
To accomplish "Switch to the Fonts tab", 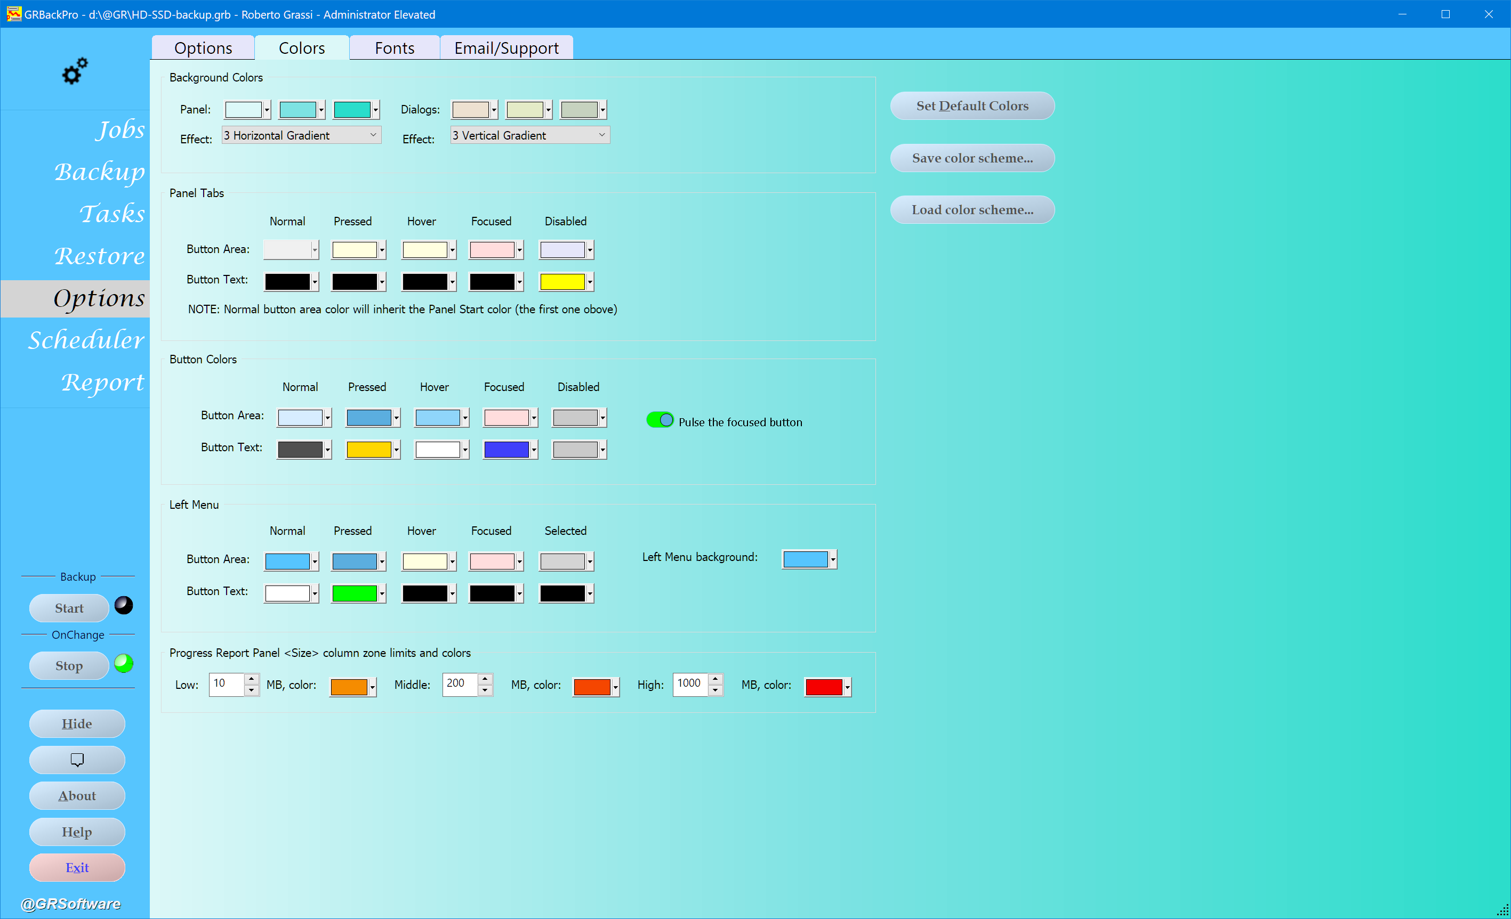I will pyautogui.click(x=395, y=48).
